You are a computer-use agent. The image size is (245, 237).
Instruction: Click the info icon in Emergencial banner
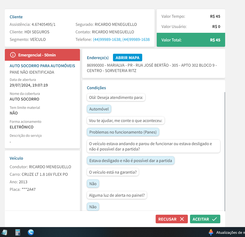click(x=13, y=55)
